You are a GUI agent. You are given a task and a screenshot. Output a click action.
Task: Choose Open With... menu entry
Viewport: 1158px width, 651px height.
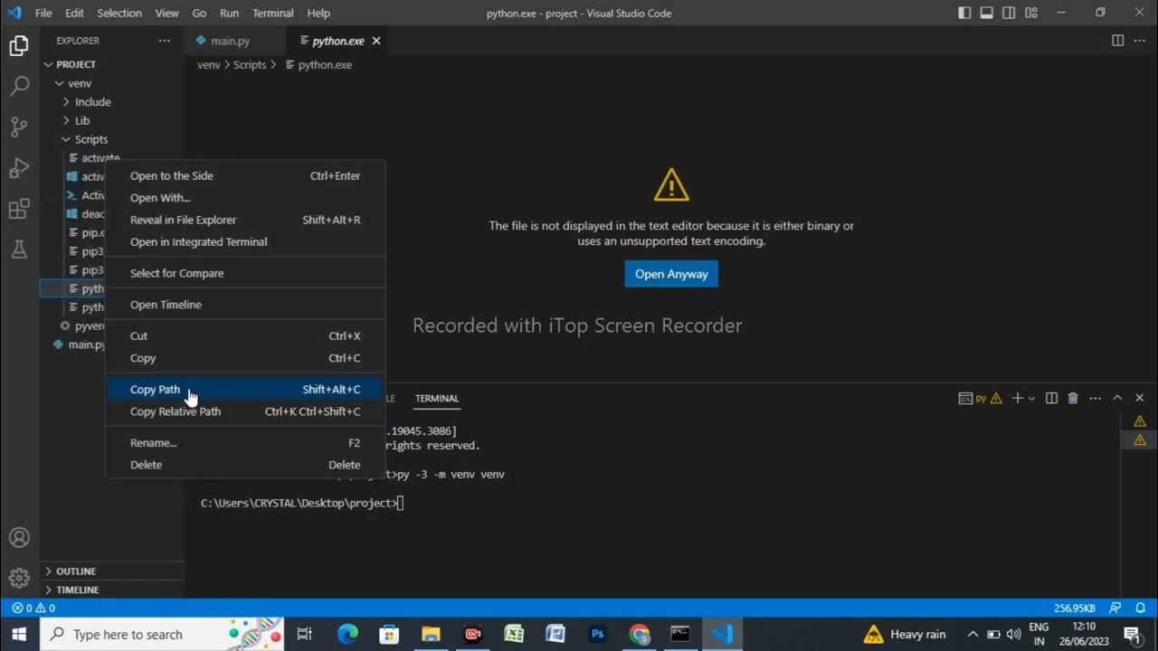(x=245, y=198)
